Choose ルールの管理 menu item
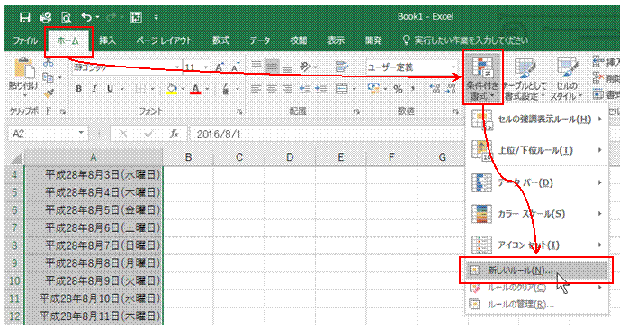The image size is (628, 329). (537, 305)
